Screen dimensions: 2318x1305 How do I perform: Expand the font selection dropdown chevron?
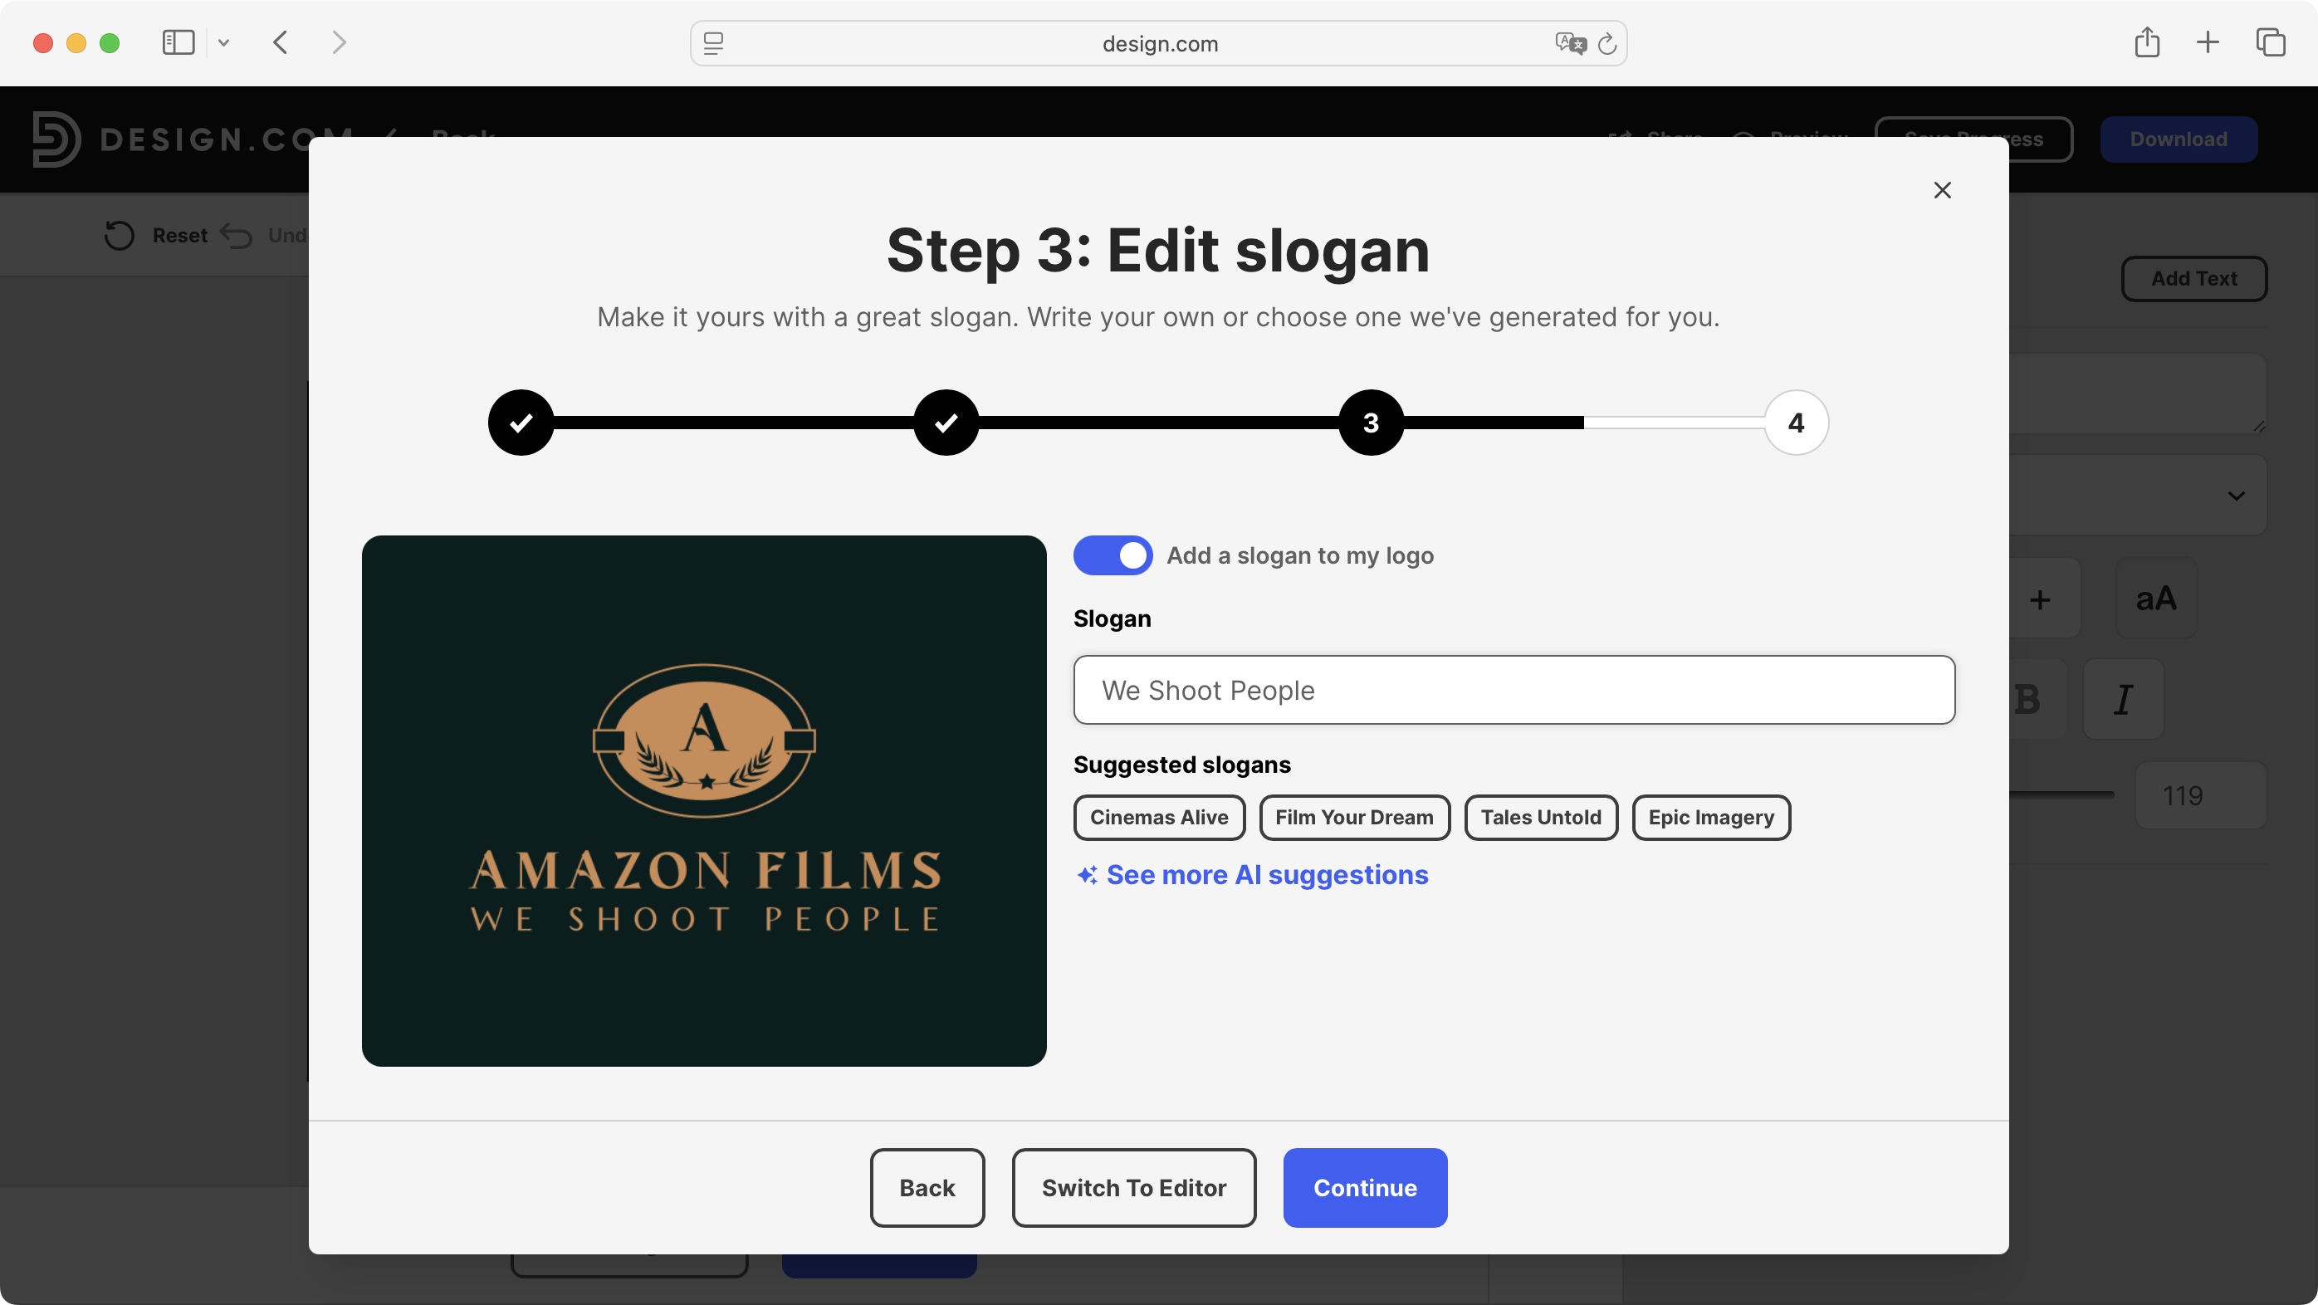(x=2237, y=496)
